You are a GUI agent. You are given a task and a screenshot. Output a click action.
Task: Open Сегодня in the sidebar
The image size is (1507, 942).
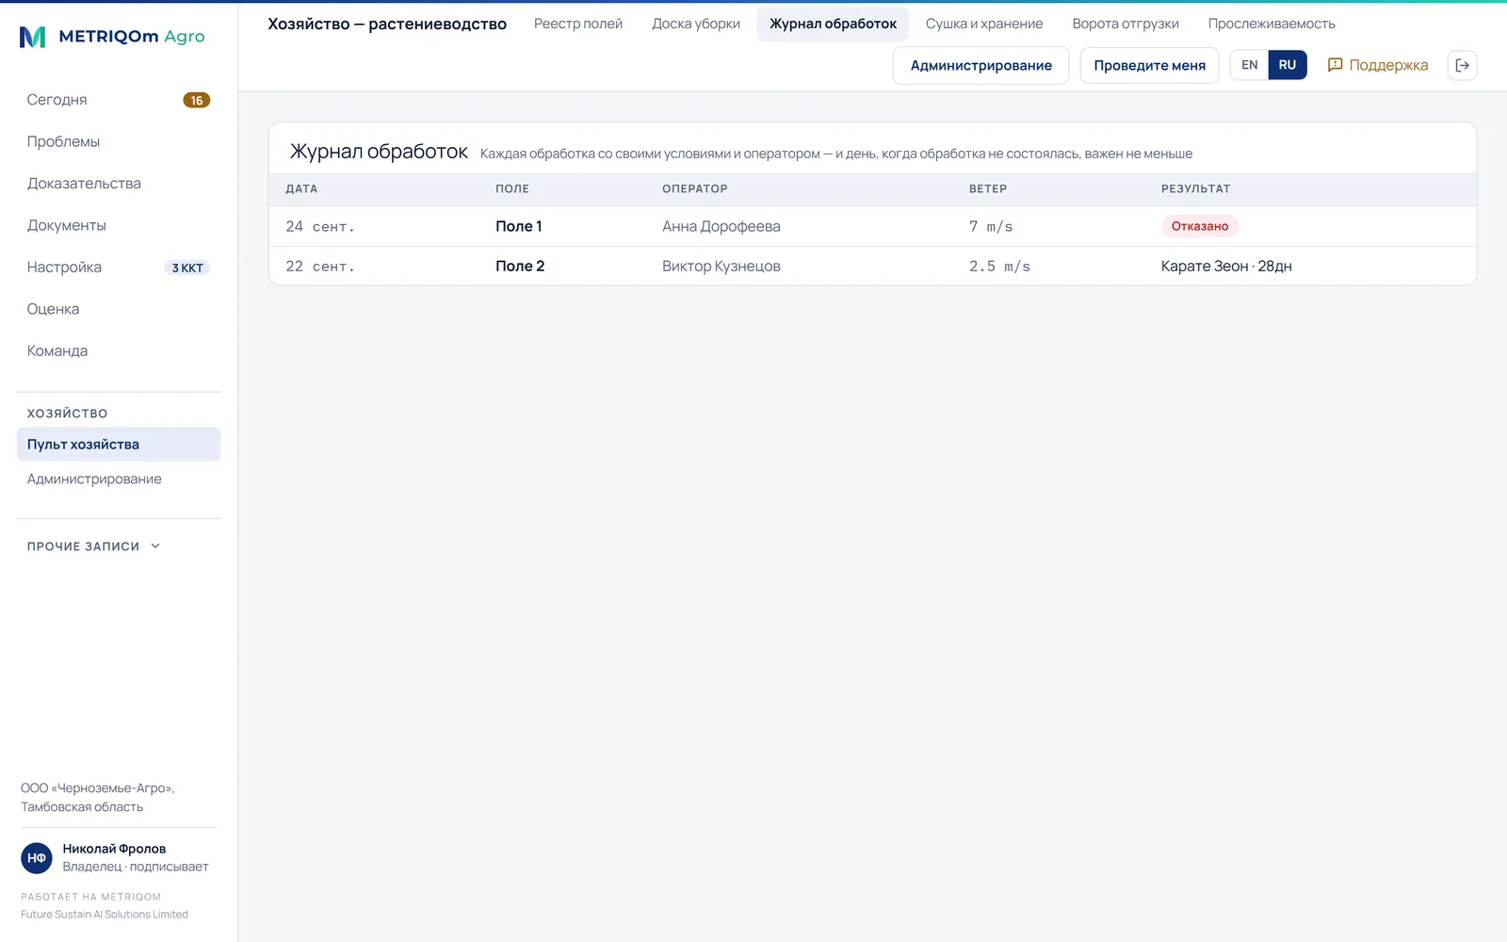(x=119, y=100)
